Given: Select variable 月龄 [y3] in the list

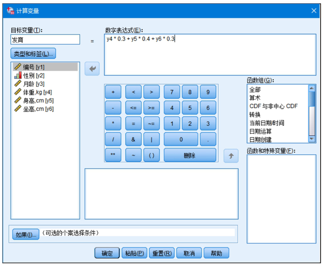Looking at the screenshot, I should click(x=45, y=84).
